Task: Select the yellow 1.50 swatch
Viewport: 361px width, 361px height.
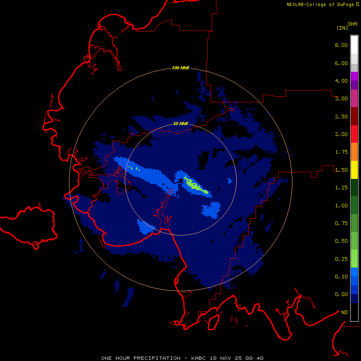Action: point(354,170)
